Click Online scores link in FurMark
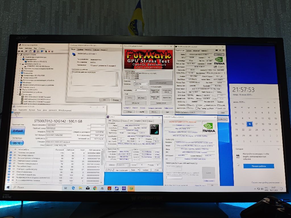Viewport: 291px width, 218px height. pos(169,108)
